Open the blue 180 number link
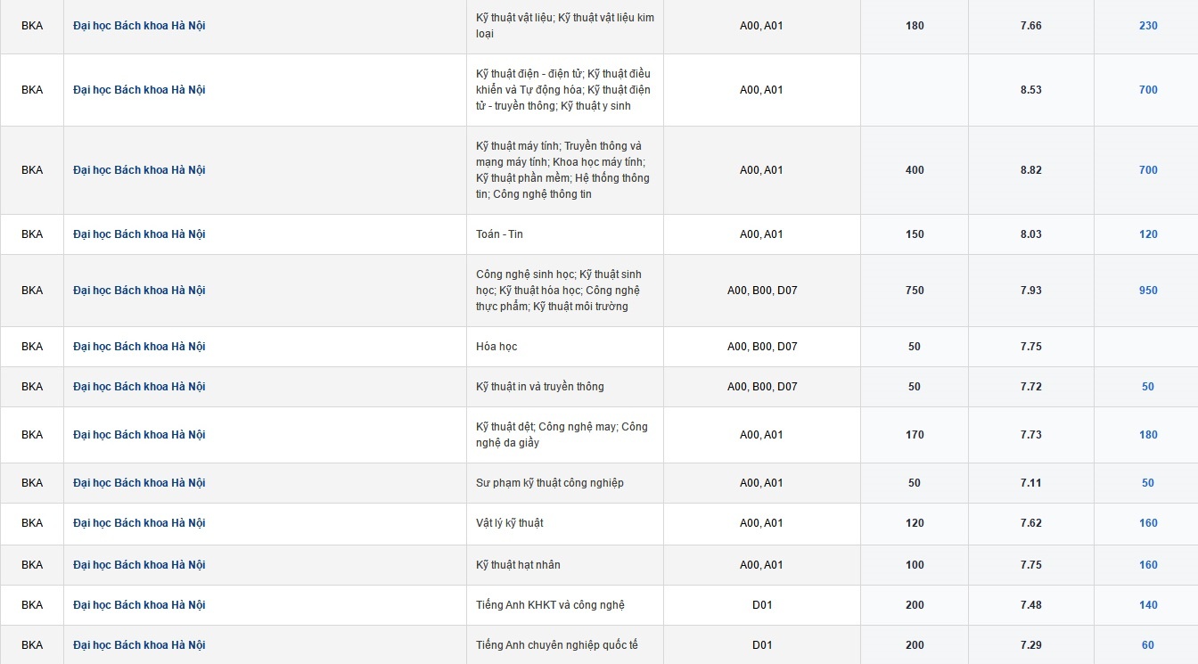1198x664 pixels. pyautogui.click(x=1148, y=435)
